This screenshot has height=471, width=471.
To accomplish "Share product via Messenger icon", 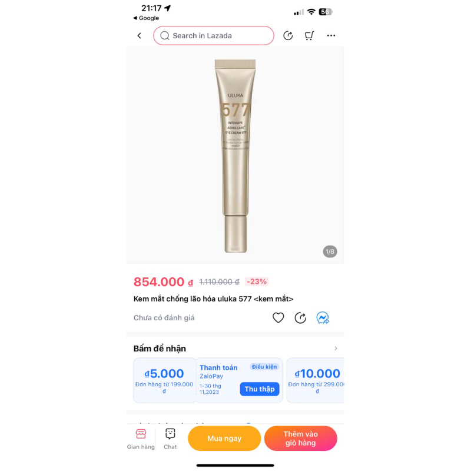I will click(323, 317).
